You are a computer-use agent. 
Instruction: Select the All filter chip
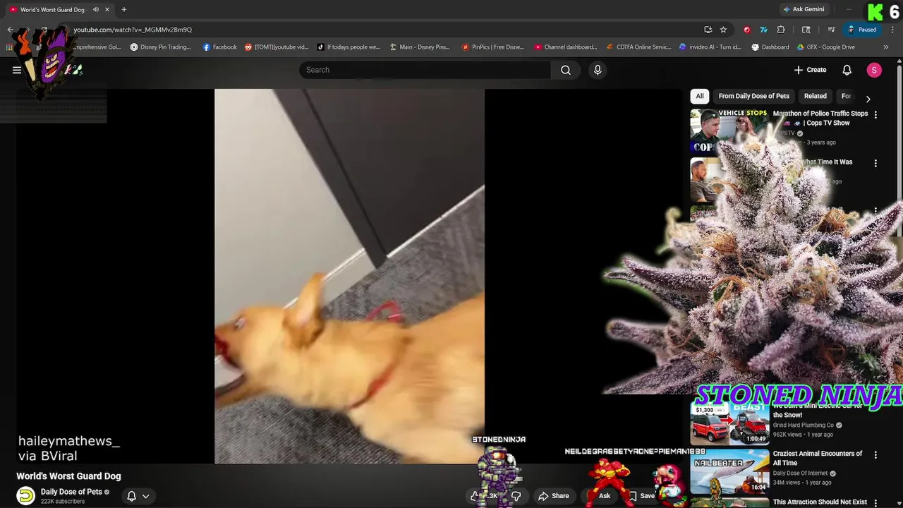(700, 96)
